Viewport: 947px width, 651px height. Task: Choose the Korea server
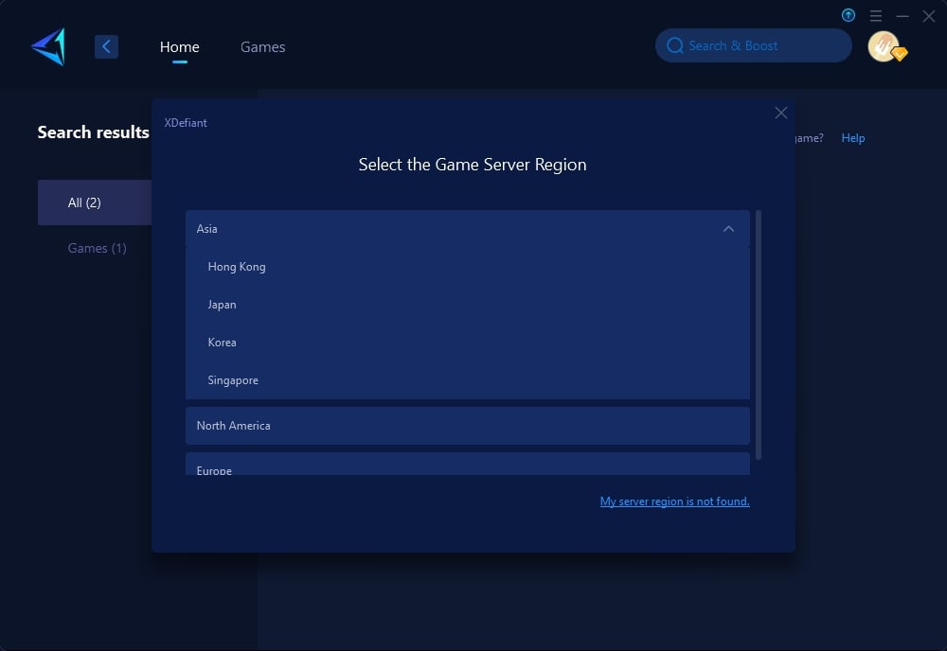coord(468,343)
